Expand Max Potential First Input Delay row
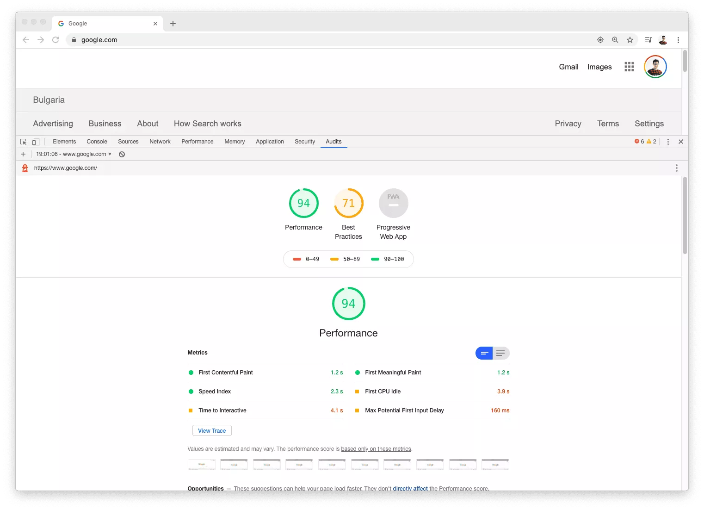The width and height of the screenshot is (704, 510). pyautogui.click(x=432, y=410)
